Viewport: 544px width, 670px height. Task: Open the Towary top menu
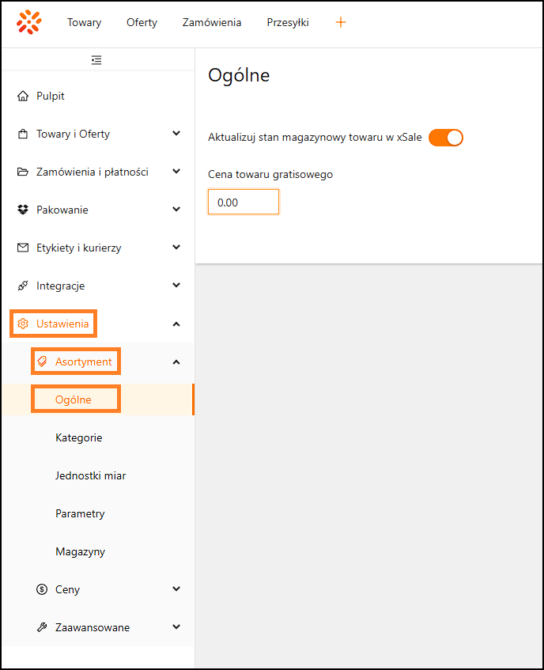point(84,22)
